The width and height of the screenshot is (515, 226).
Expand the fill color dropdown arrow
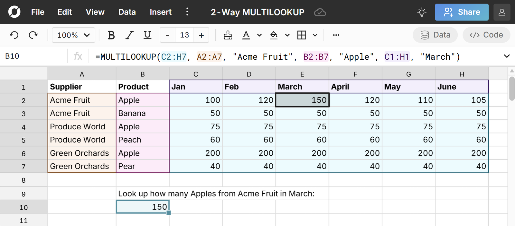coord(287,35)
